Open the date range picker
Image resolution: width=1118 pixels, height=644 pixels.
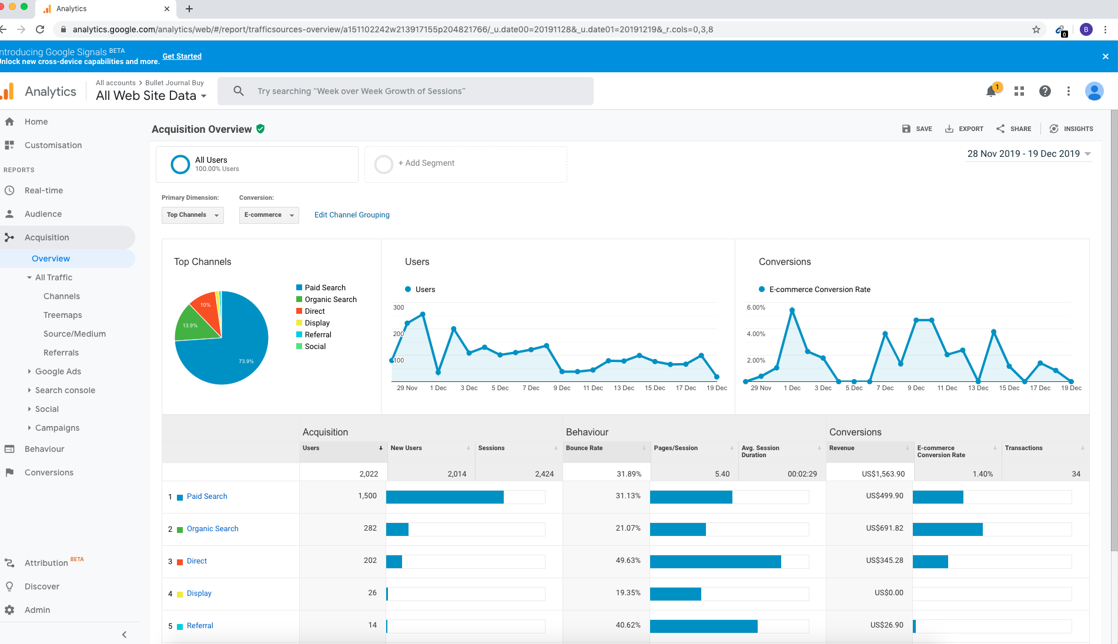[x=1029, y=154]
